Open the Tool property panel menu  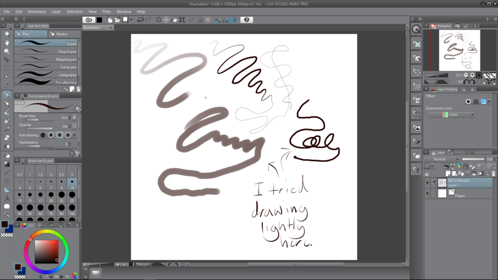click(x=17, y=96)
